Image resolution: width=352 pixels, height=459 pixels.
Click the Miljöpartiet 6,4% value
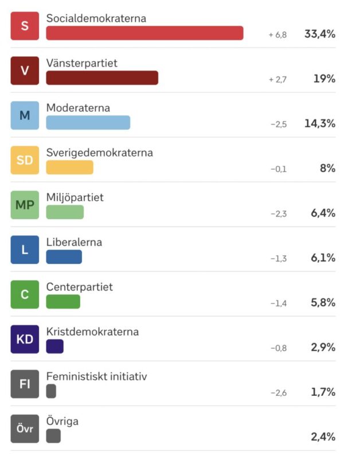click(x=323, y=213)
